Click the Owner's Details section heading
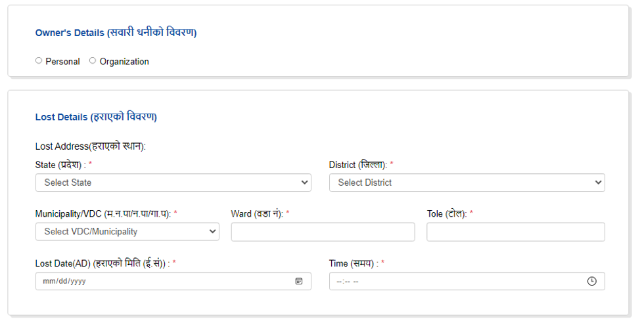The image size is (642, 325). [x=116, y=32]
